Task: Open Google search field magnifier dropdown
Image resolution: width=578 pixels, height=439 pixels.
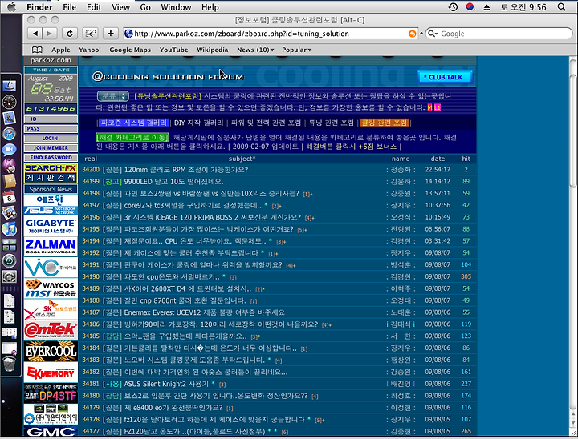Action: click(433, 34)
